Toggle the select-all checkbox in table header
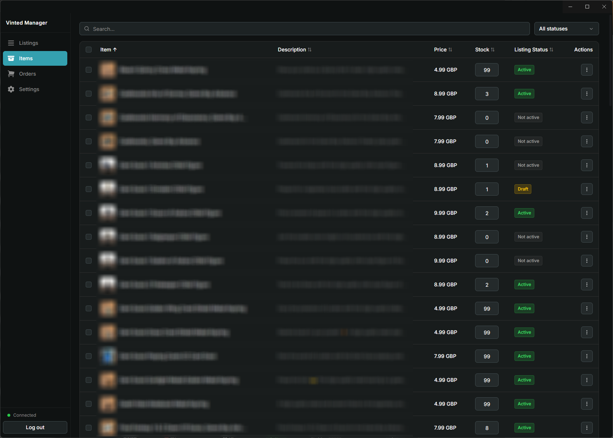 click(88, 49)
